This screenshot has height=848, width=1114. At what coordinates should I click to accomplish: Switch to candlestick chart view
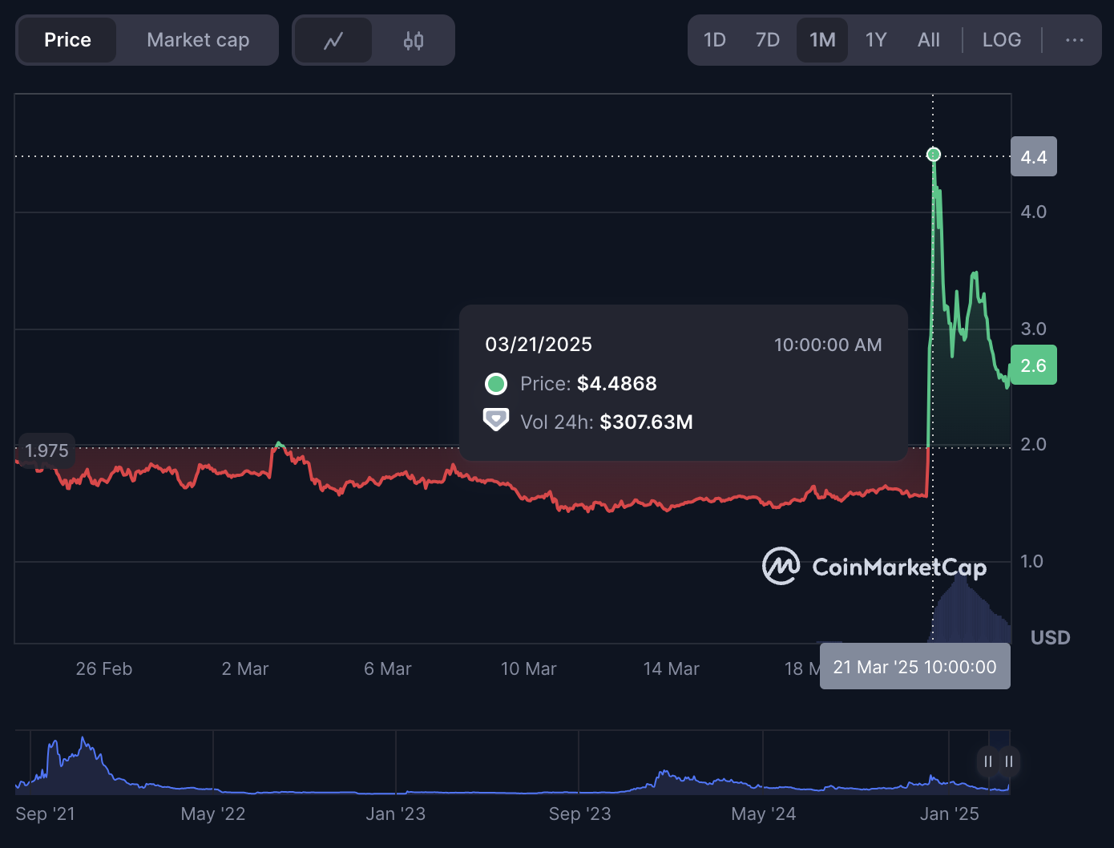click(414, 39)
